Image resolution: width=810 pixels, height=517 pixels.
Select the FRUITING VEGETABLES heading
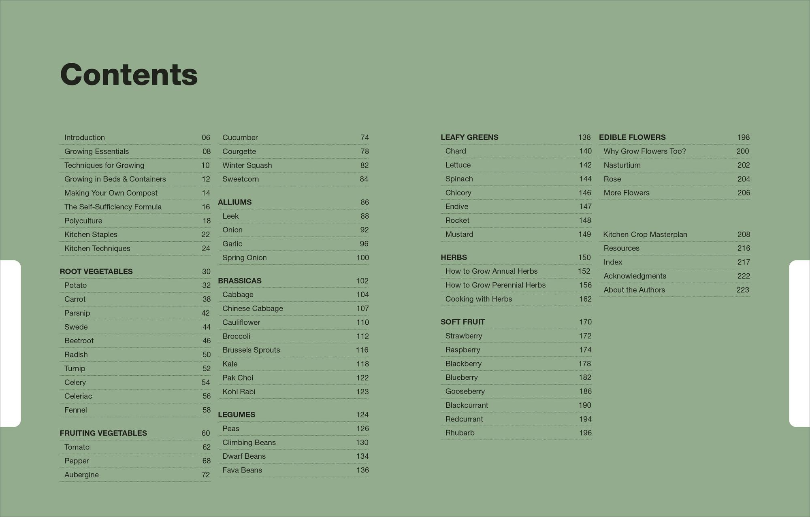click(x=103, y=433)
